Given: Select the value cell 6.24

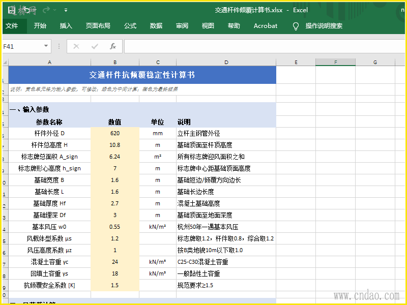Looking at the screenshot, I should [x=115, y=157].
